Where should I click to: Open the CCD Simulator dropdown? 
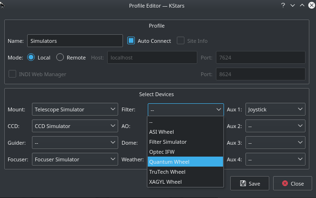75,126
